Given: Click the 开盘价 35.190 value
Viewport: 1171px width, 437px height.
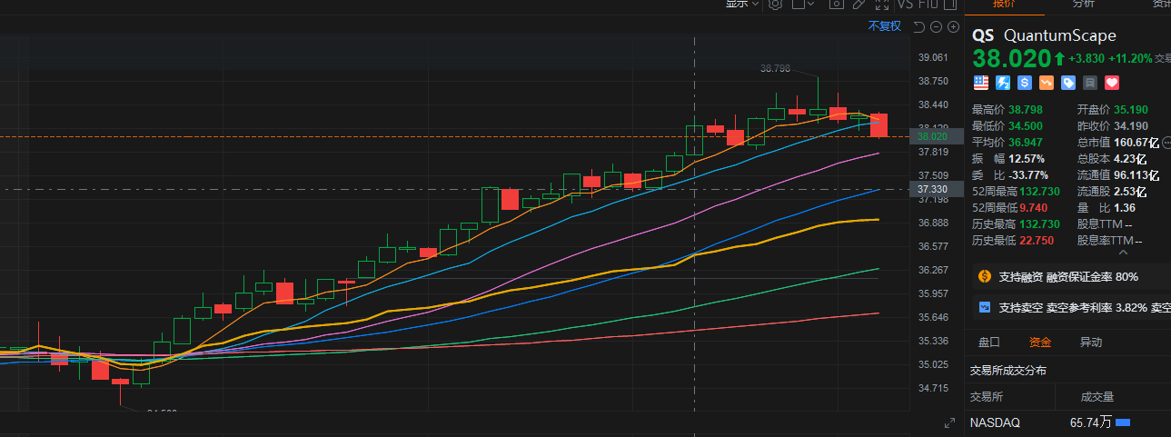Looking at the screenshot, I should (1131, 109).
